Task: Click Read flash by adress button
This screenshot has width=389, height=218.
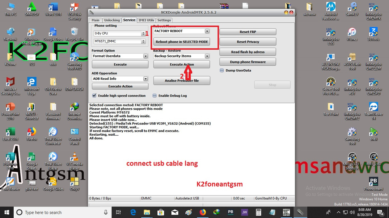Action: [x=248, y=52]
